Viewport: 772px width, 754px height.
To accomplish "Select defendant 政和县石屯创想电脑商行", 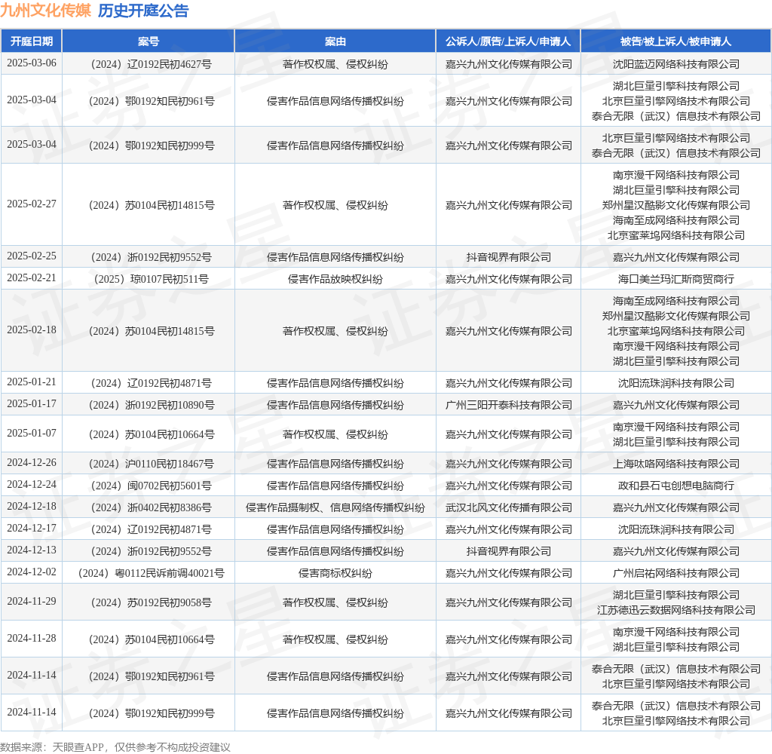I will [x=676, y=486].
